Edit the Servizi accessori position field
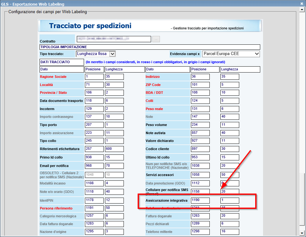This screenshot has height=237, width=306. (200, 175)
